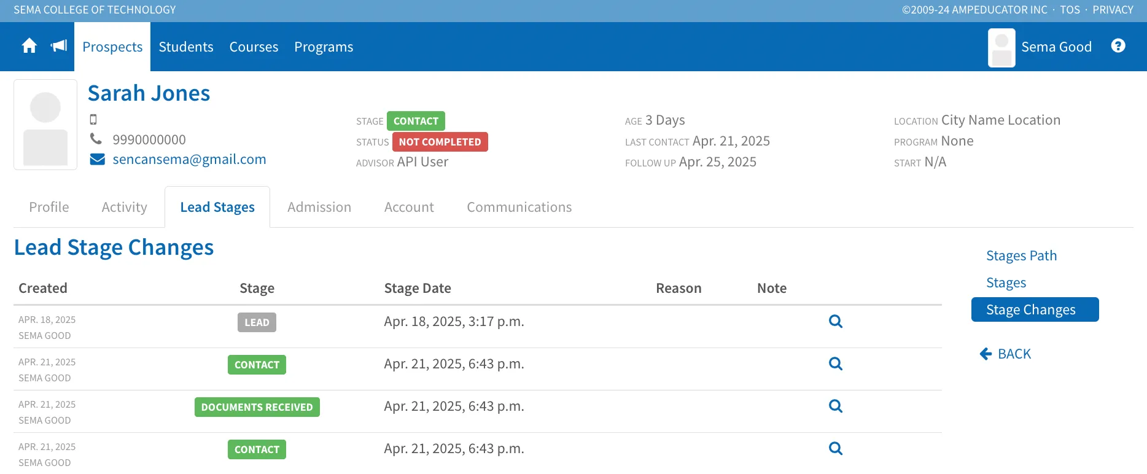View details for the LEAD stage change

(x=835, y=321)
